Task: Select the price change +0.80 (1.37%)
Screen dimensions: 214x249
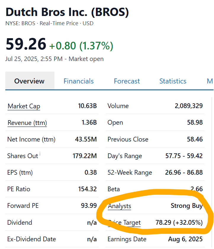Action: pyautogui.click(x=81, y=46)
